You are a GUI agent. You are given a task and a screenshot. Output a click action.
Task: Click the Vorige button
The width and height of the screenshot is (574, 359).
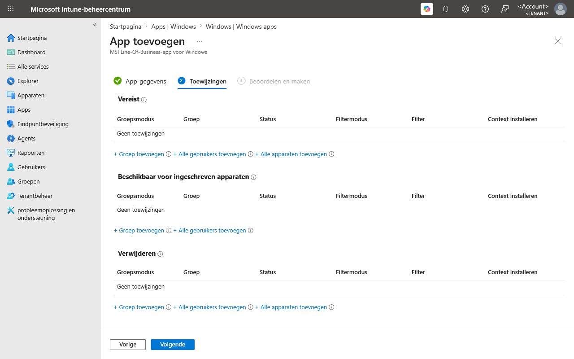pyautogui.click(x=128, y=345)
